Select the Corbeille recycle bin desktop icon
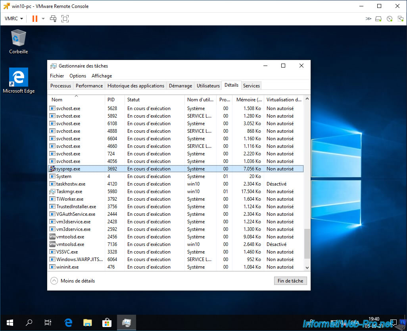Screen dimensions: 407x331 click(x=18, y=42)
